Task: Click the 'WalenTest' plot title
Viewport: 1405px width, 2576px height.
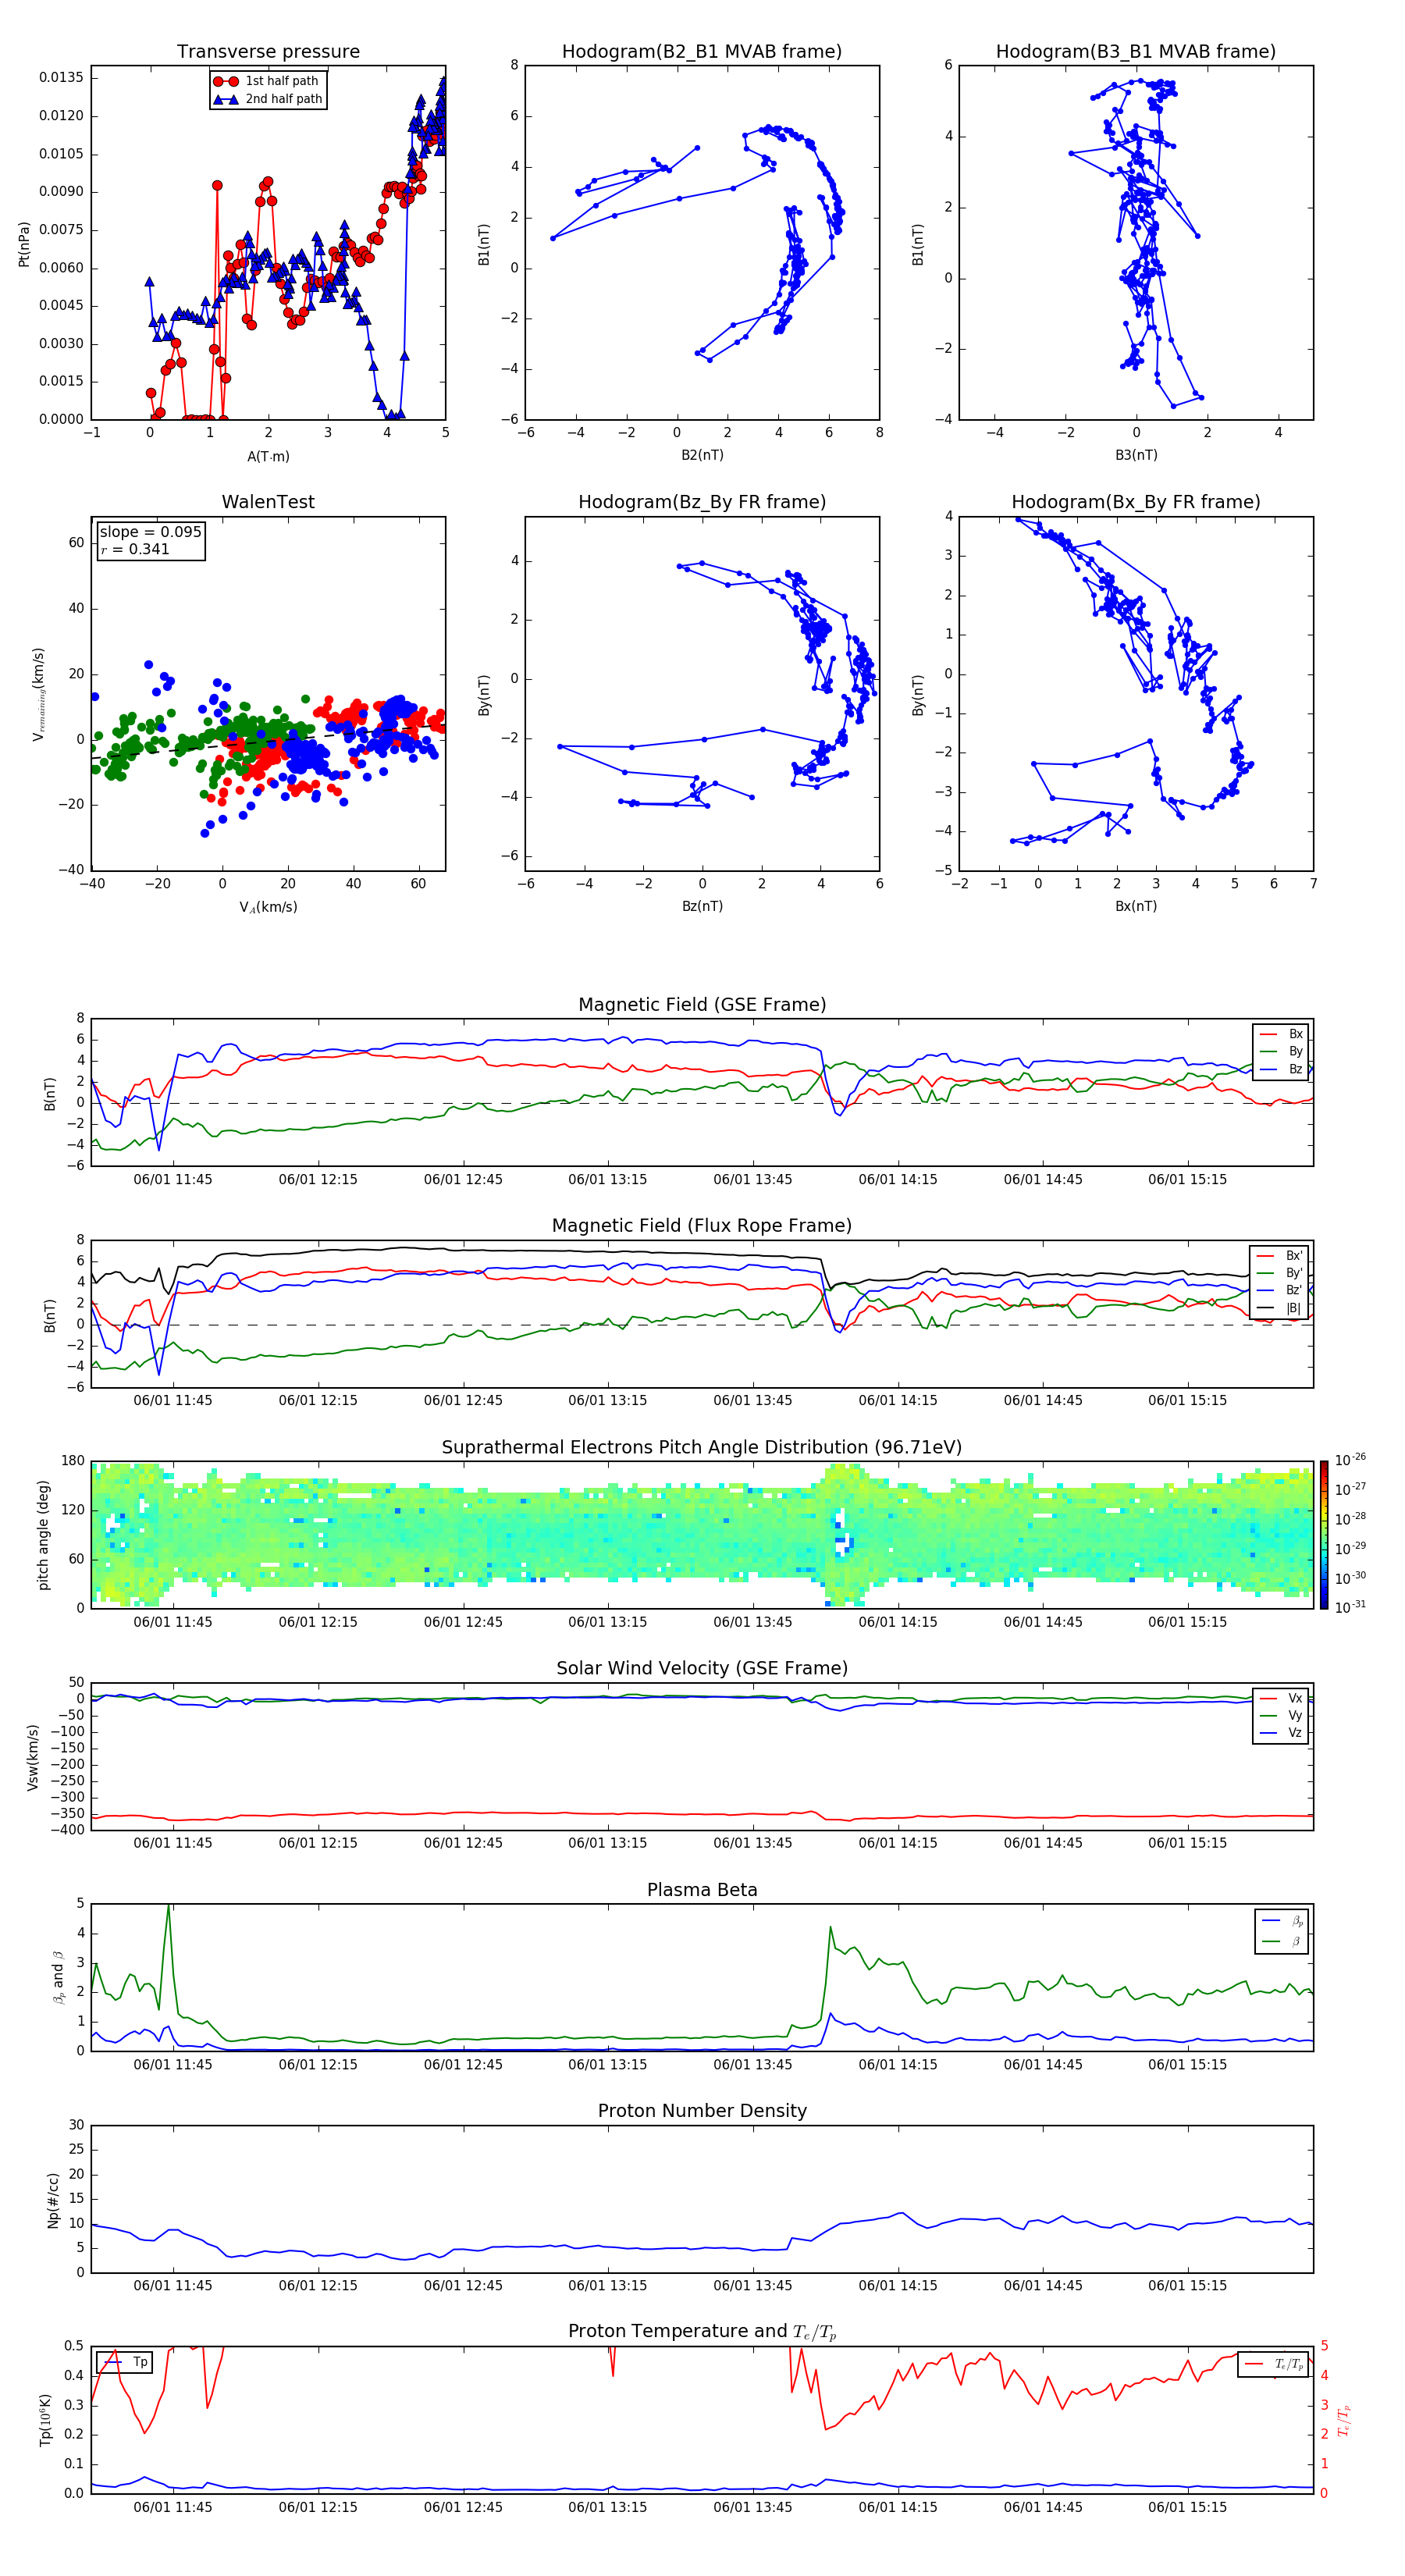Action: click(268, 502)
